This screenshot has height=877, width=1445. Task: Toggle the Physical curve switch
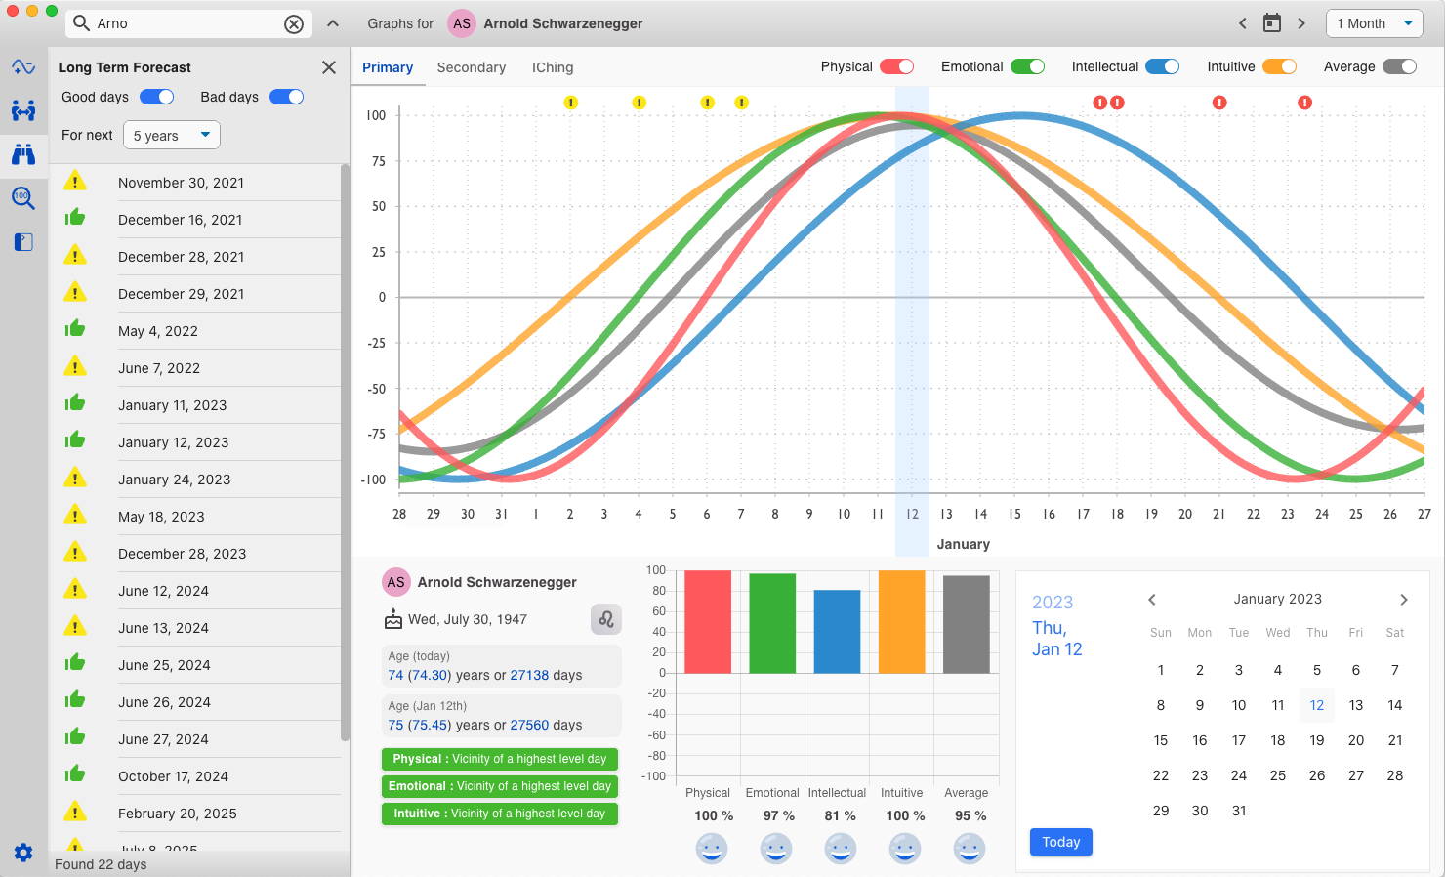coord(897,66)
